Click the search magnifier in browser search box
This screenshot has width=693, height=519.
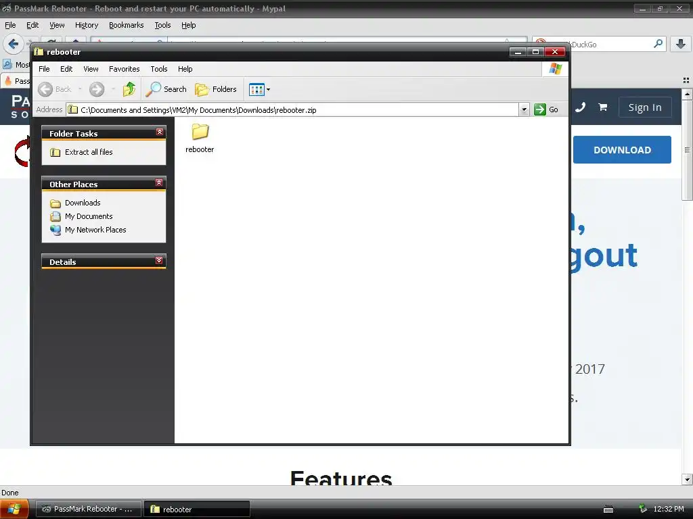(658, 44)
